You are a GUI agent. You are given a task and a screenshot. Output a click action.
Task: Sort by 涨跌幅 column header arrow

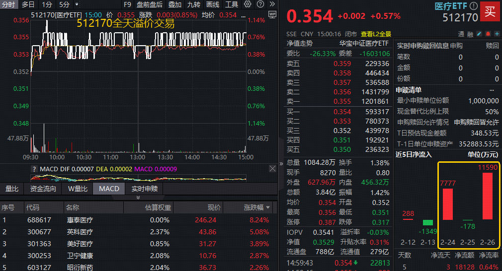pos(269,207)
